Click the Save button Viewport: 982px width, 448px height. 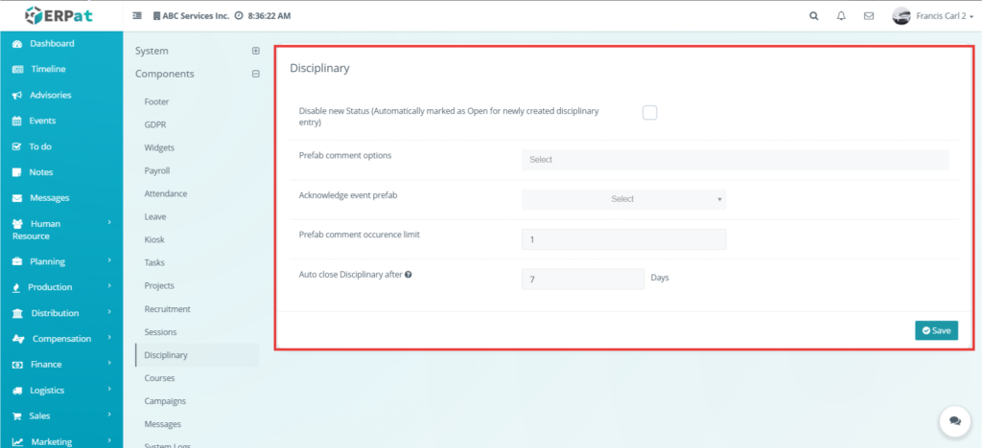pos(936,330)
